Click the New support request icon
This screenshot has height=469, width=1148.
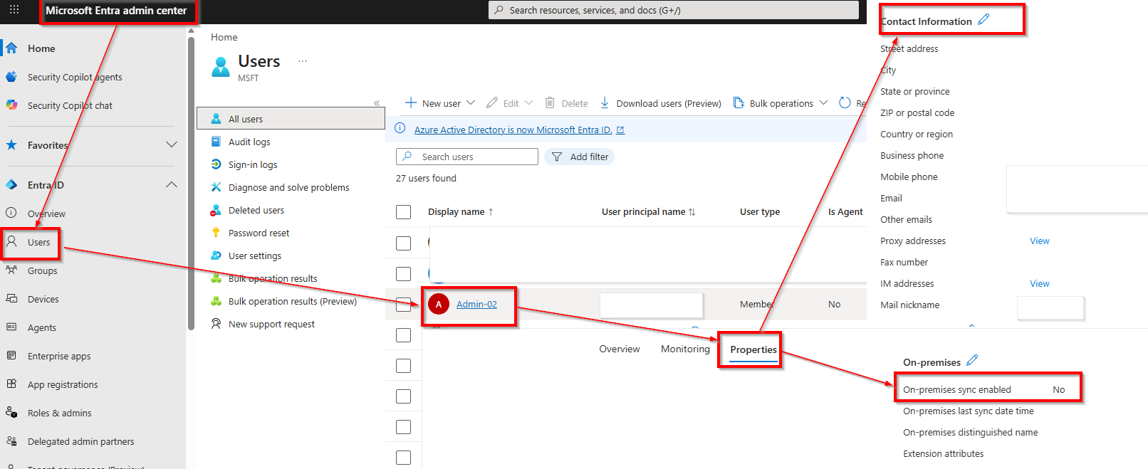(x=216, y=324)
